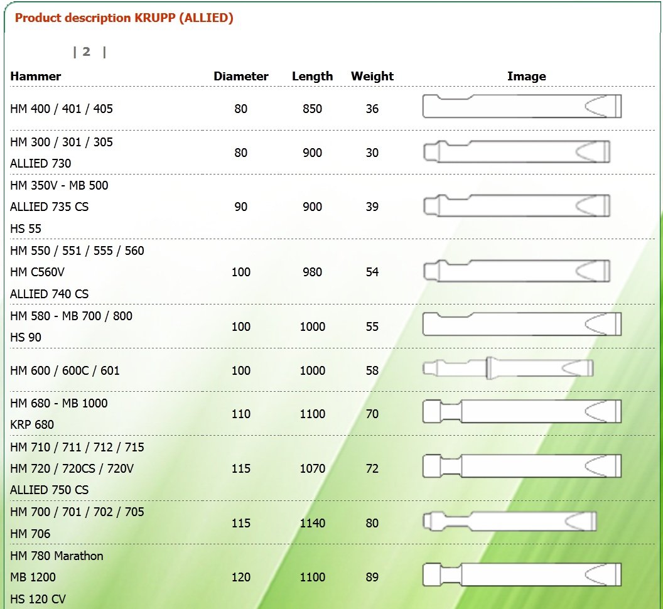This screenshot has height=609, width=663.
Task: Click the diameter value 110
Action: (x=241, y=414)
